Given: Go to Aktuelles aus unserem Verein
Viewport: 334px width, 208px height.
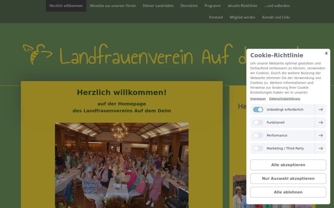Looking at the screenshot, I should (x=113, y=6).
